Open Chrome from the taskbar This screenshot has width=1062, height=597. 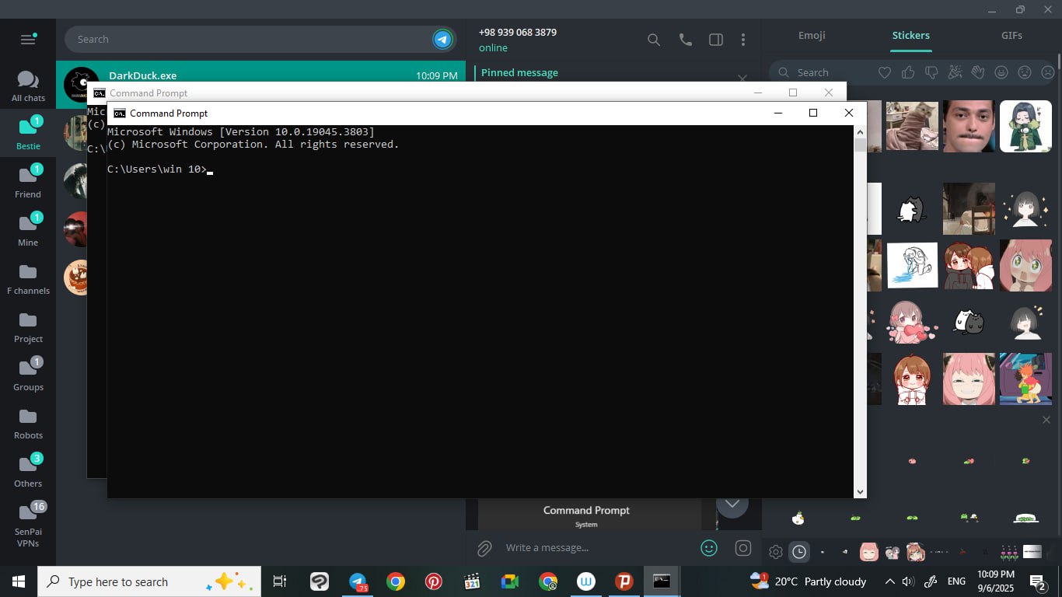(396, 581)
